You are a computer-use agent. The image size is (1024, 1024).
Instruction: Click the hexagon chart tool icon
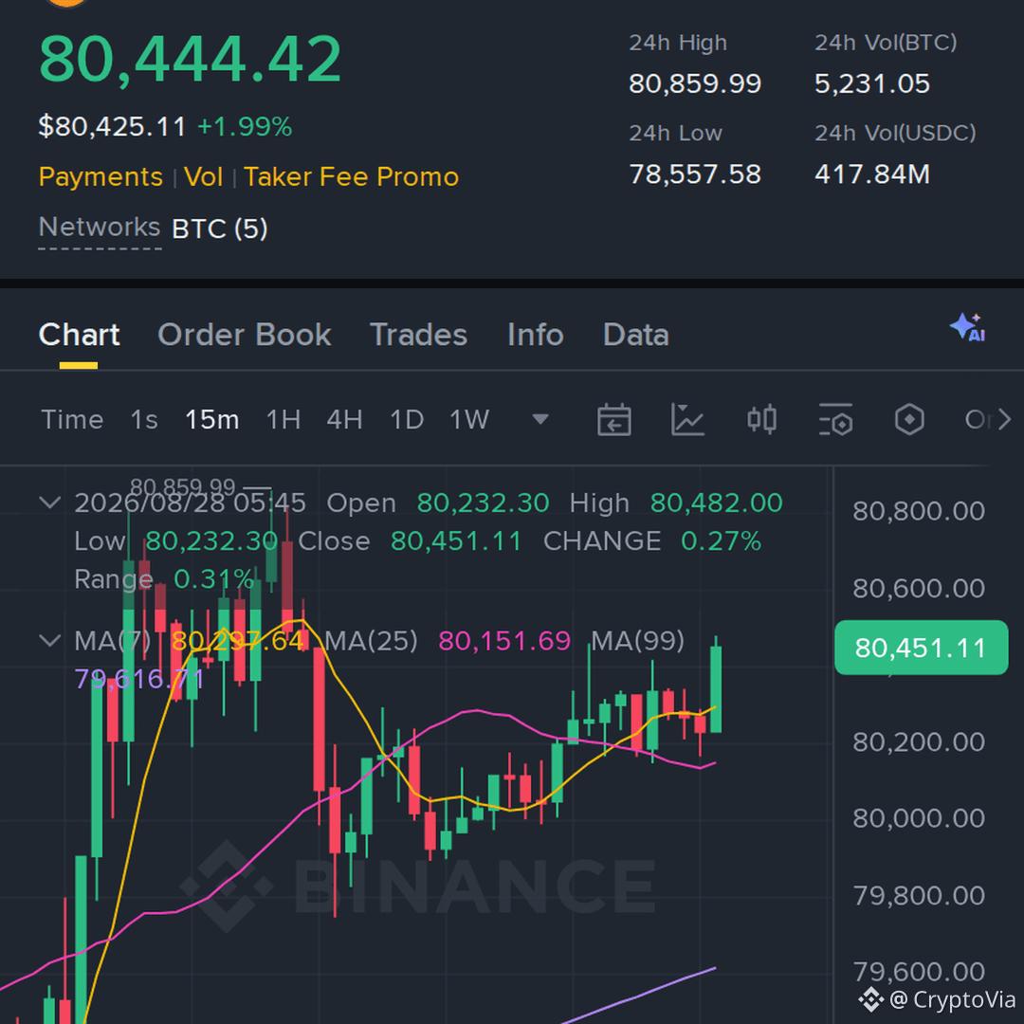tap(909, 419)
